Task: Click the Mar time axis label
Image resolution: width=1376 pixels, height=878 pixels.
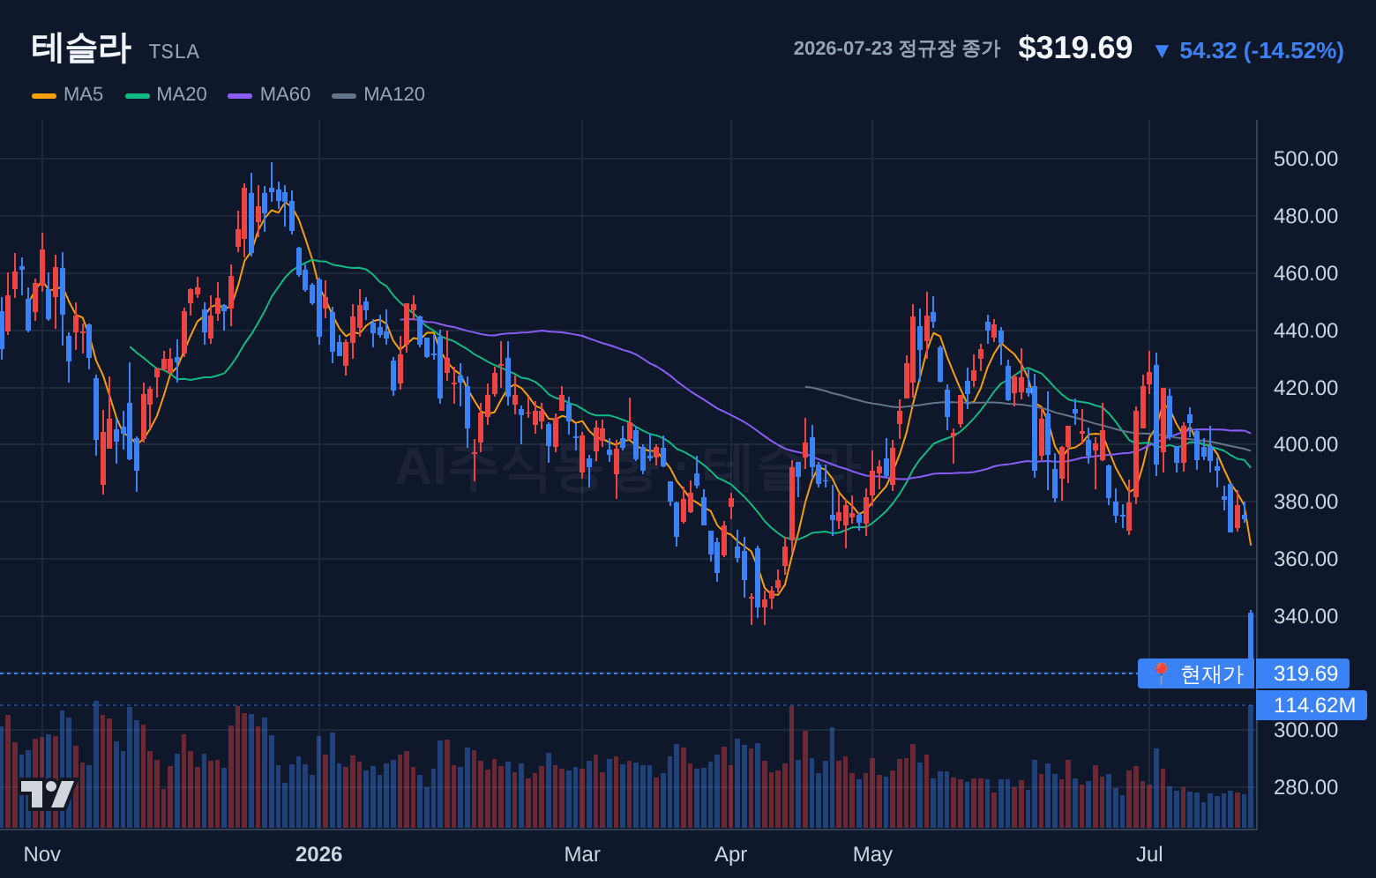Action: point(582,854)
